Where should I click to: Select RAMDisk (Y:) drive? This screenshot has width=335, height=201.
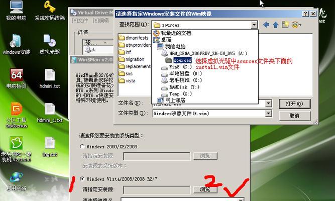pos(180,87)
